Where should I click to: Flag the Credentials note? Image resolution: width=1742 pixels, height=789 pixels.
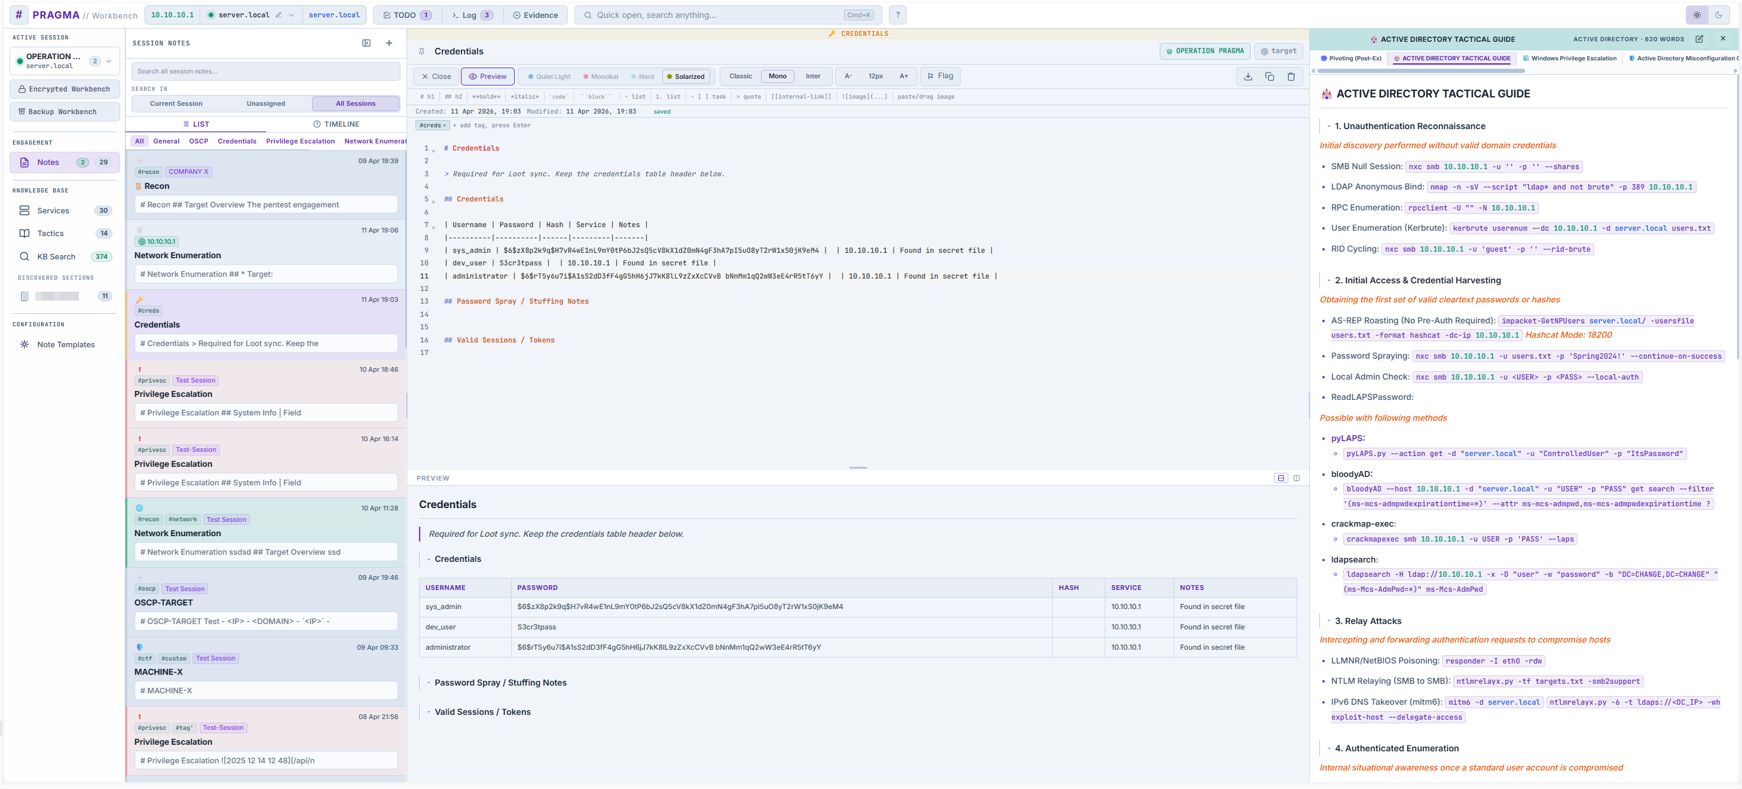[940, 77]
